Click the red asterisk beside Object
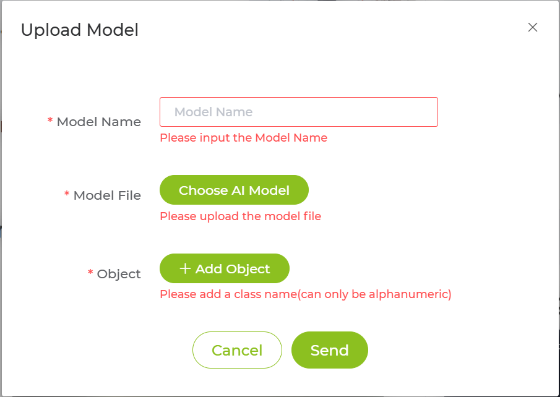This screenshot has width=560, height=397. click(x=90, y=273)
